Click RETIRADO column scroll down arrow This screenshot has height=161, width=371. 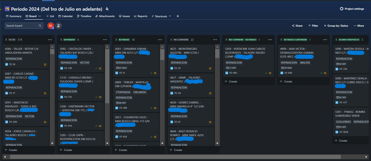[162, 143]
